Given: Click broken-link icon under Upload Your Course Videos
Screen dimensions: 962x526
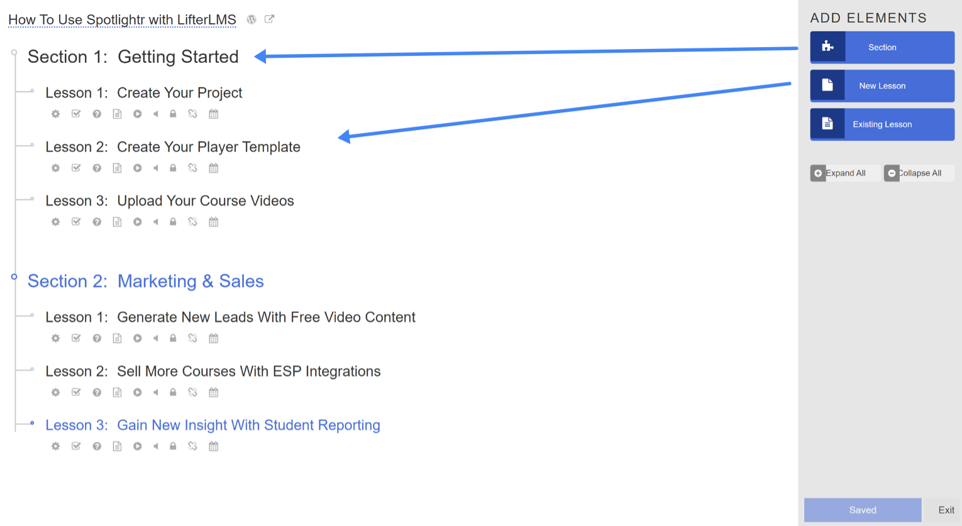Looking at the screenshot, I should (x=192, y=222).
